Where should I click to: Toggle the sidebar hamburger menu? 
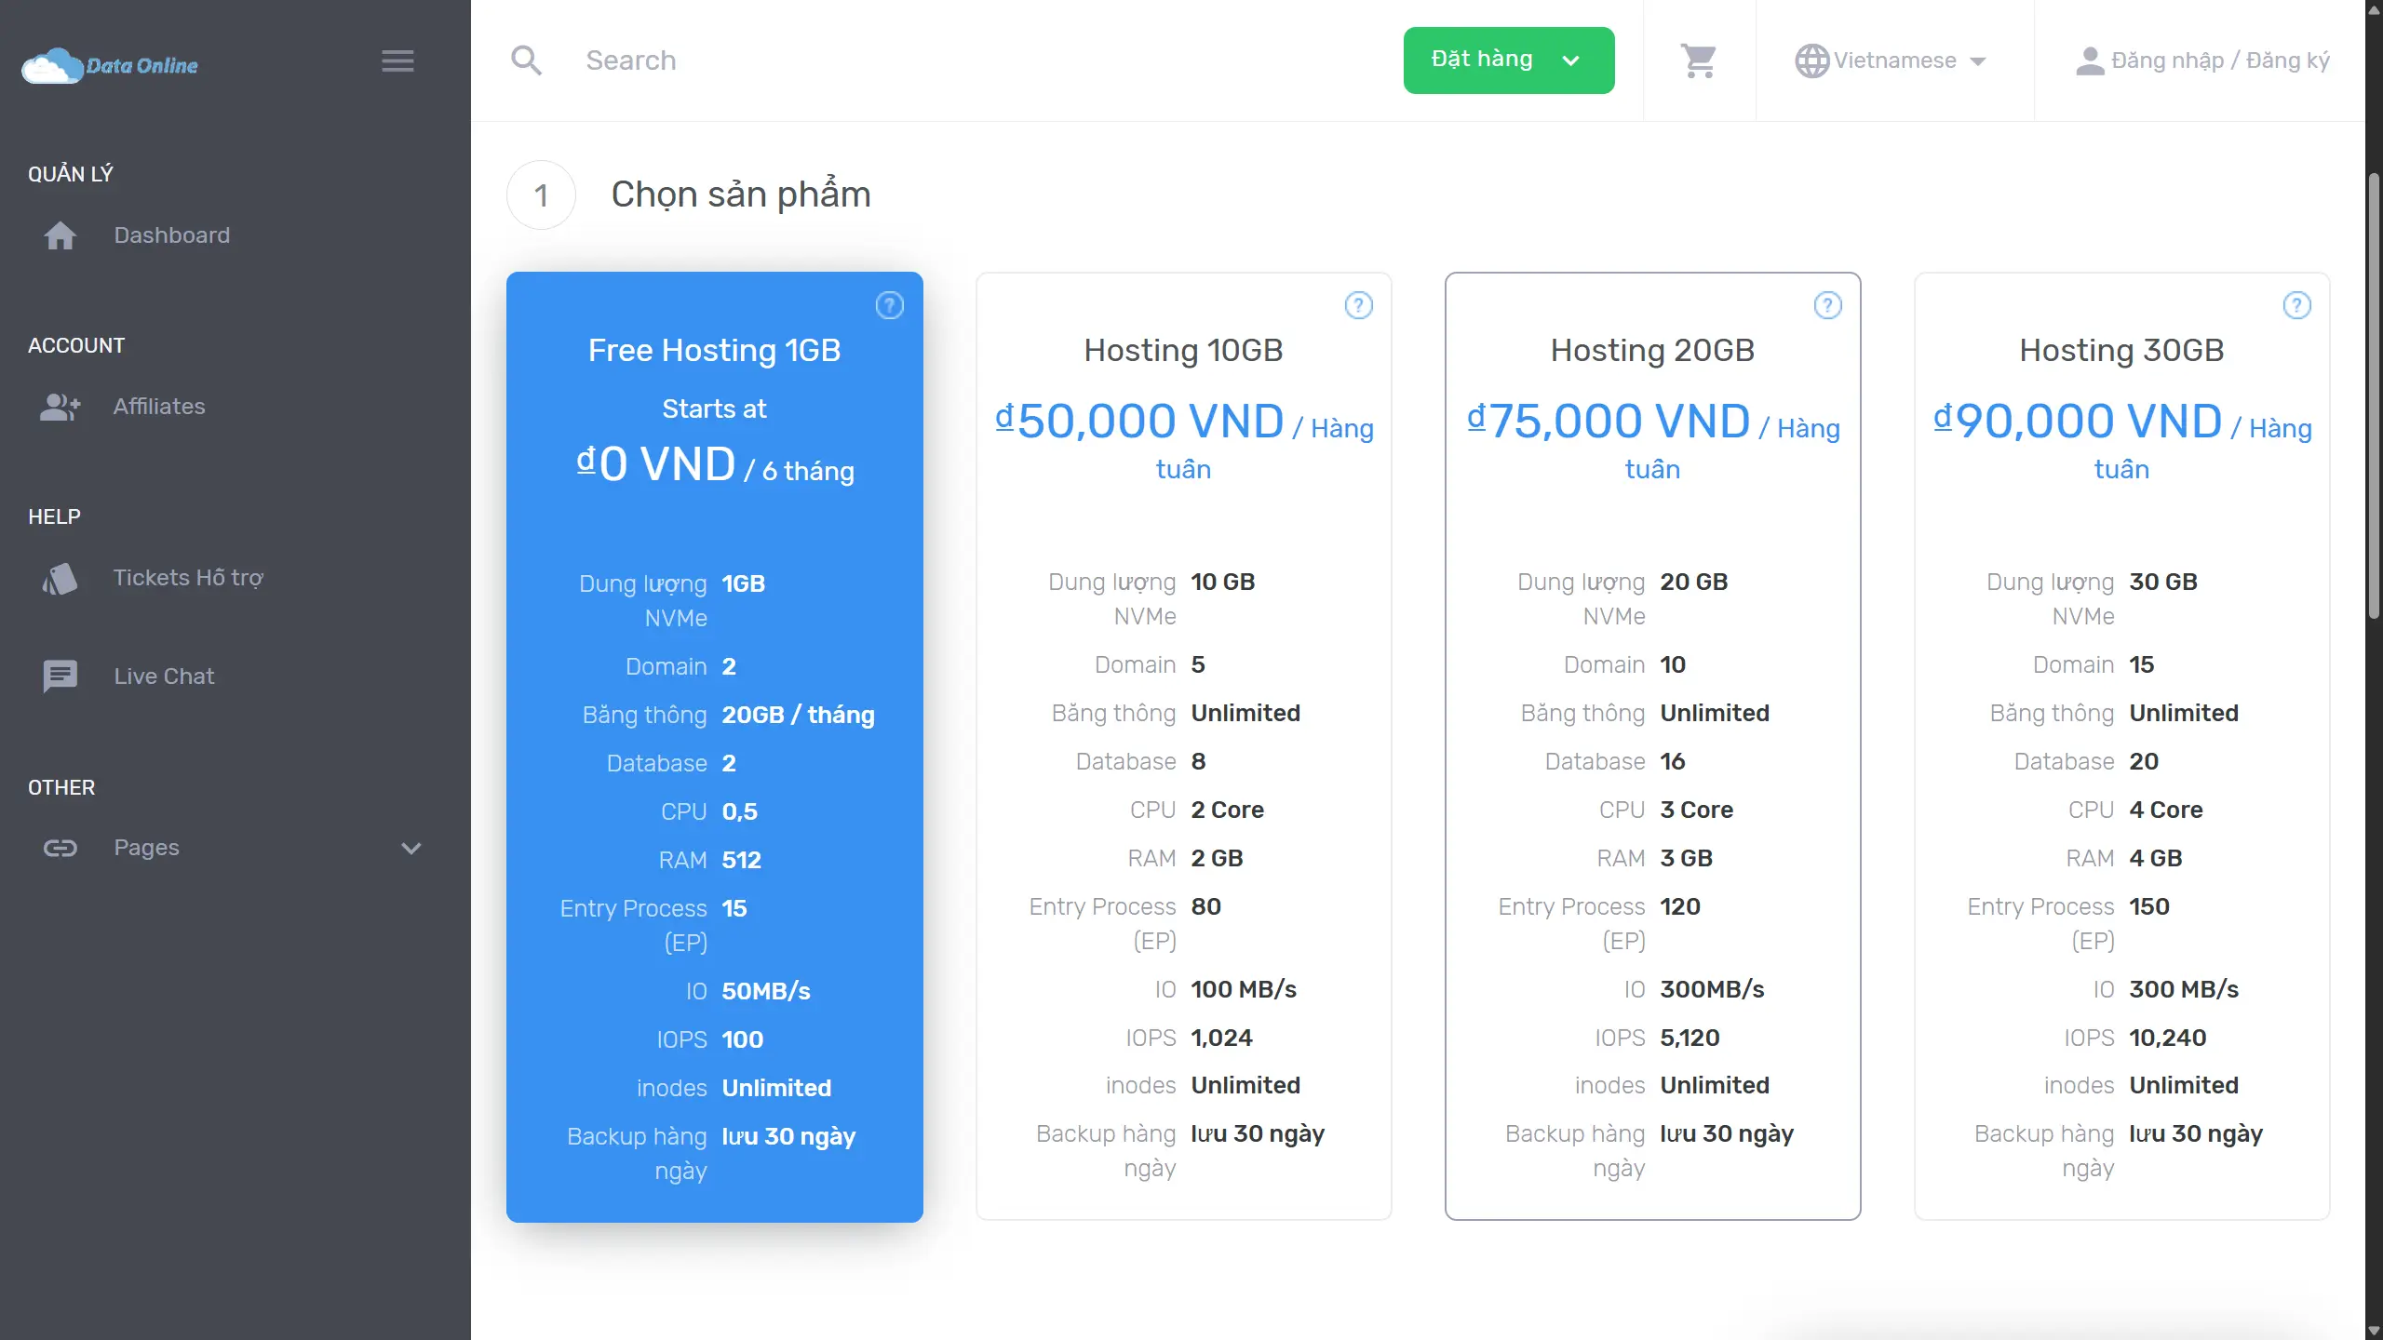[x=397, y=61]
